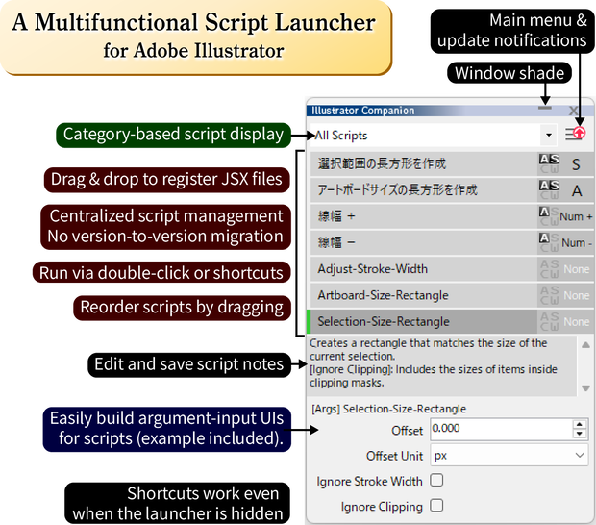Click the None shortcut of Selection-Size-Rectangle

click(x=576, y=321)
